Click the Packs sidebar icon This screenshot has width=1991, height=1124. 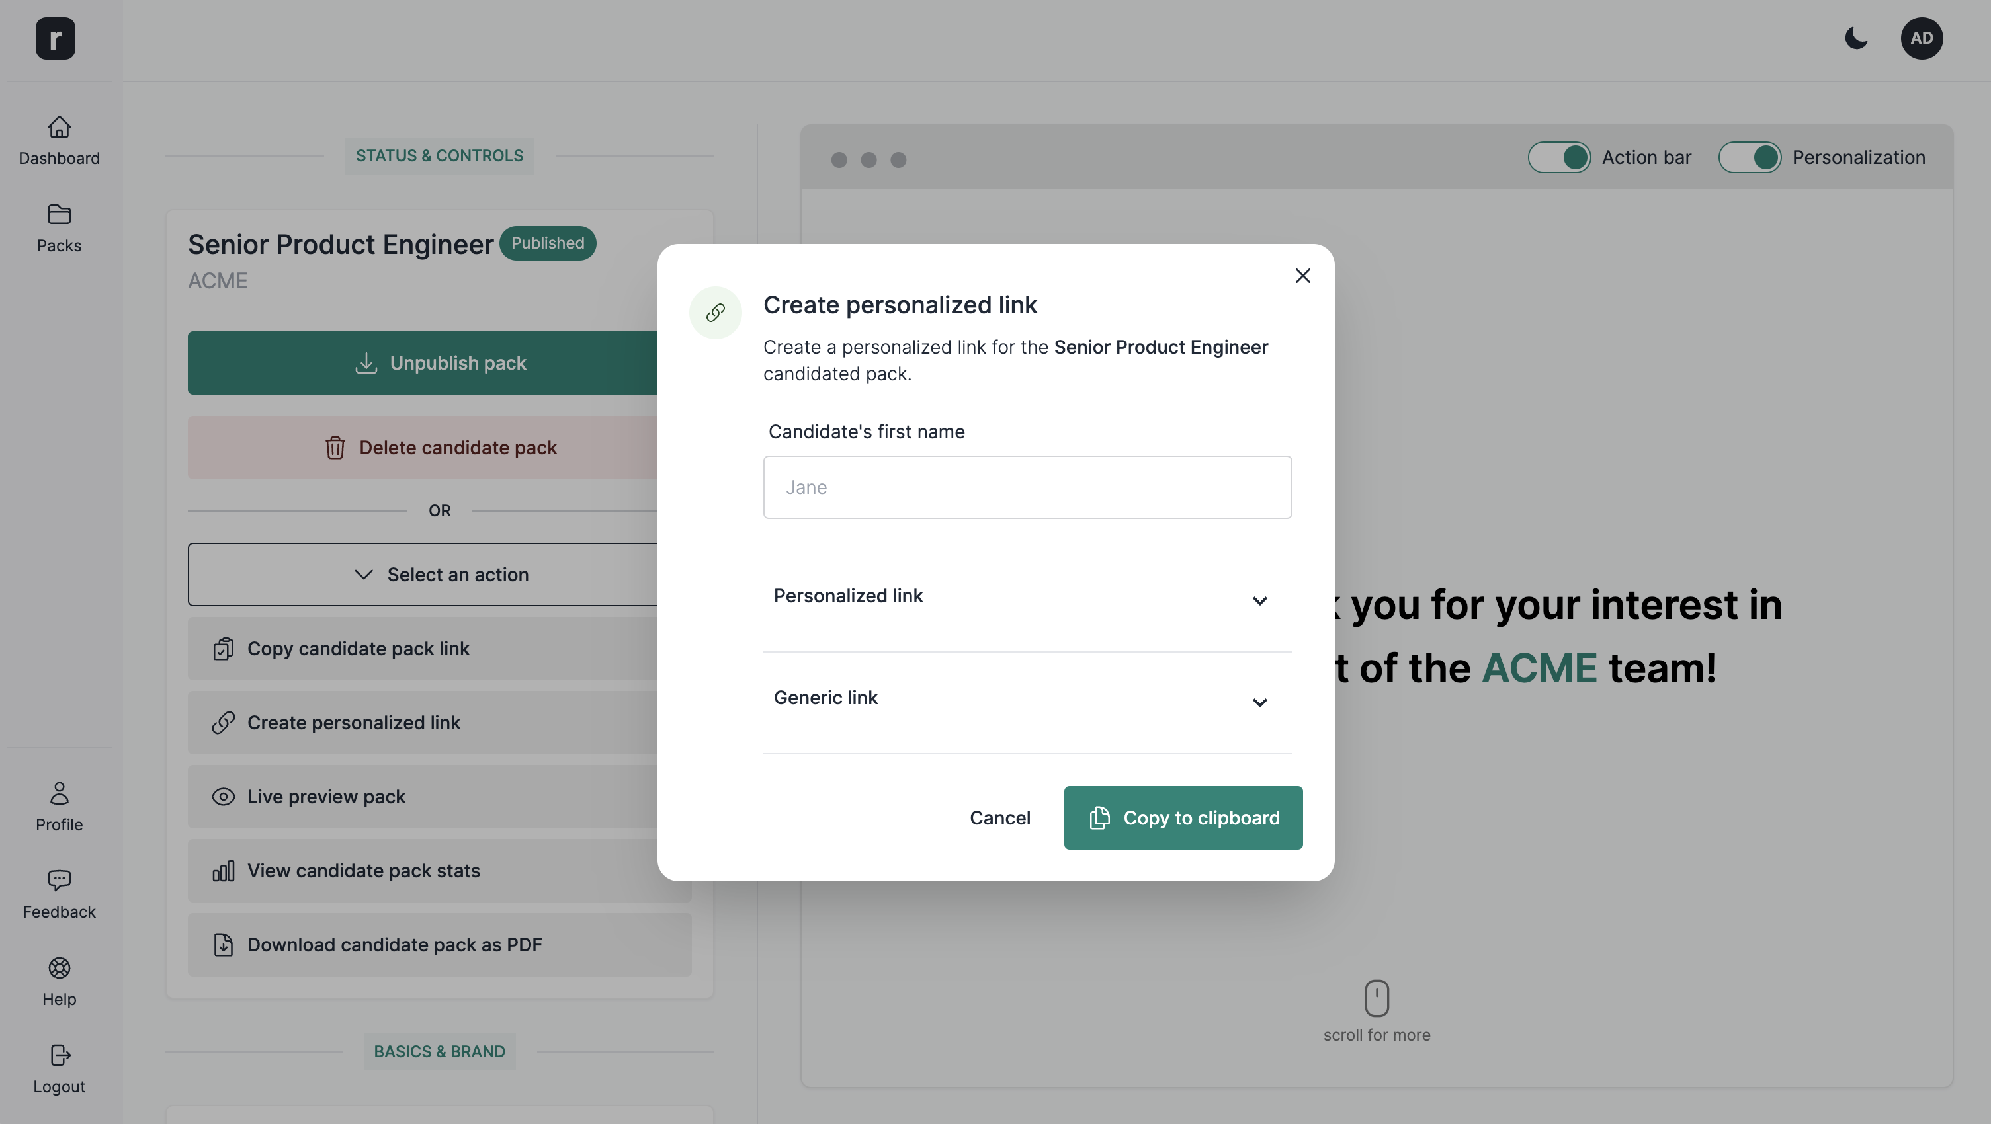coord(59,227)
